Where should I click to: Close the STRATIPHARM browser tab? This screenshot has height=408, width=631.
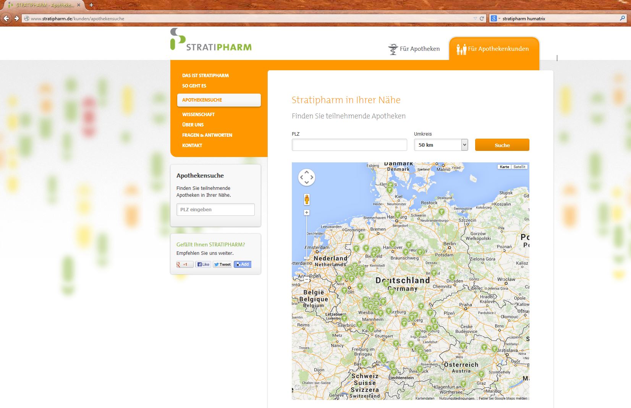click(79, 5)
